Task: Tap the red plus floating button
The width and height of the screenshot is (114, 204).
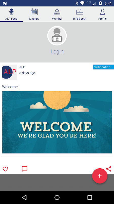Action: (x=100, y=176)
